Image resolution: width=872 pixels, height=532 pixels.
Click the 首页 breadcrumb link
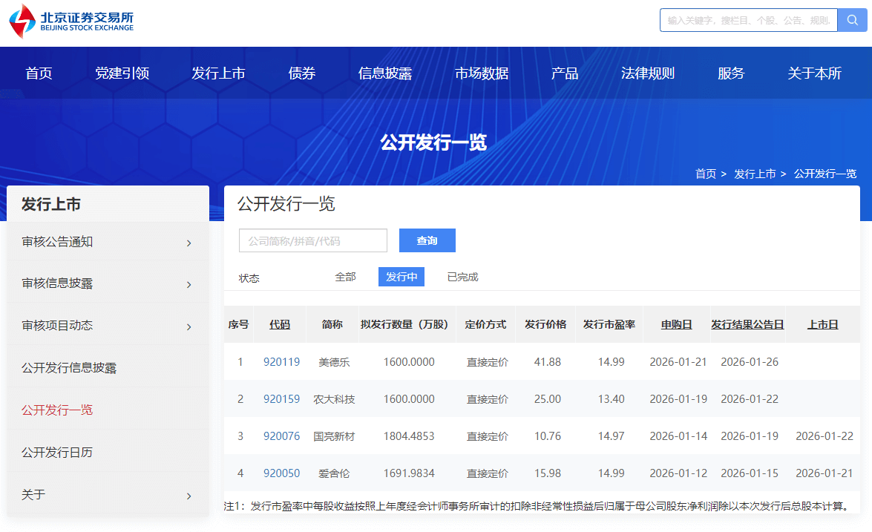(x=705, y=174)
